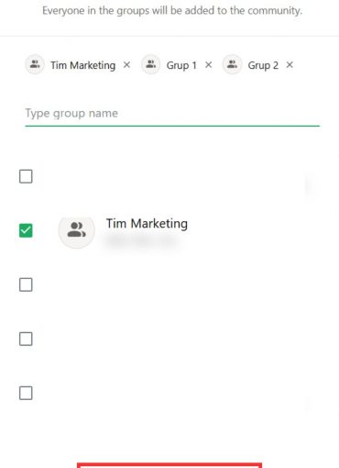
Task: Click the Grup 2 chip label
Action: click(x=263, y=65)
